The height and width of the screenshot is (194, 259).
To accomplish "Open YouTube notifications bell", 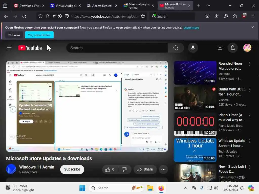I will (233, 48).
